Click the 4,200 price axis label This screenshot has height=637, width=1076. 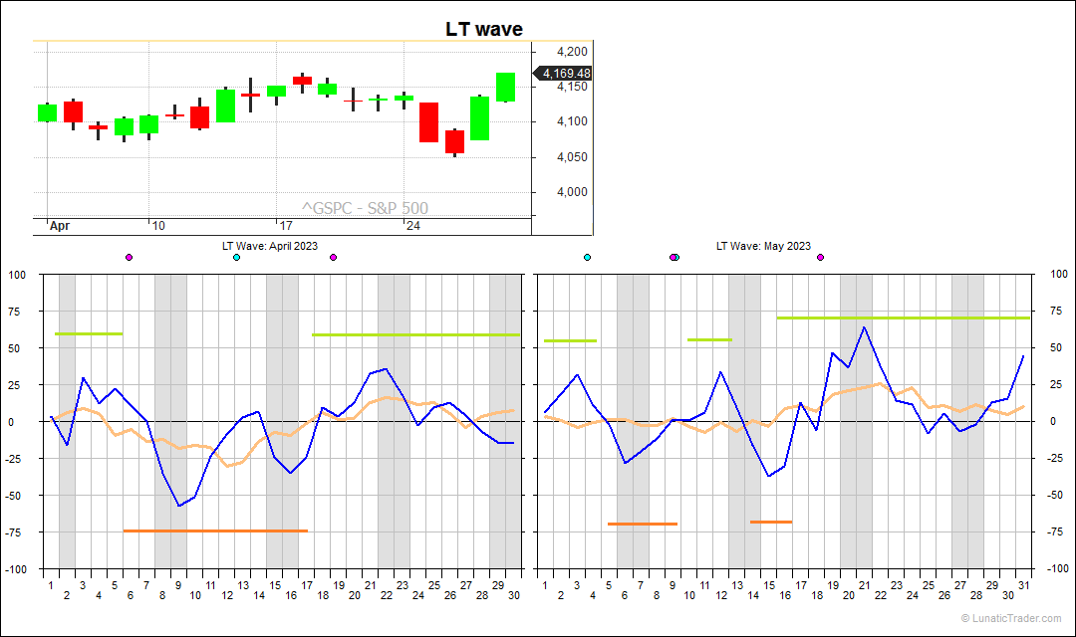click(x=573, y=52)
